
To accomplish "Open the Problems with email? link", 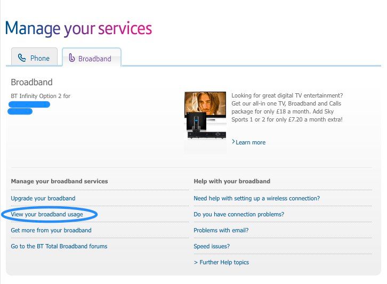I will click(x=221, y=230).
